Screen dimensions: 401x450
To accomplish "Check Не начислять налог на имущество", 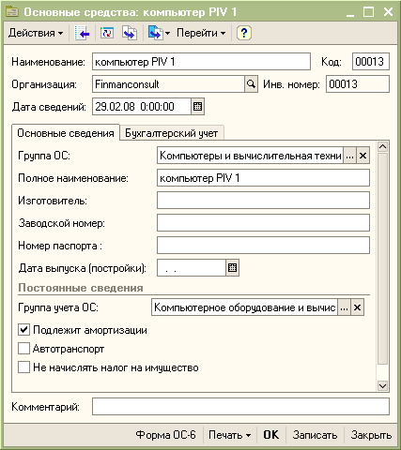I will tap(23, 367).
